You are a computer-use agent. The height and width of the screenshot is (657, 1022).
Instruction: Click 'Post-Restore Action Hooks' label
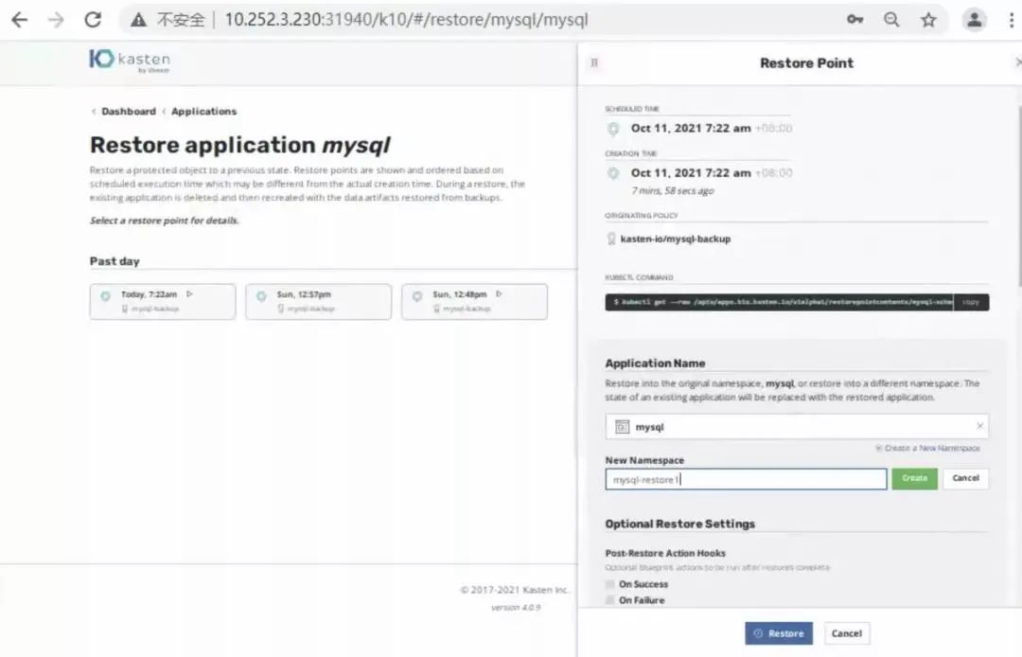pyautogui.click(x=665, y=553)
